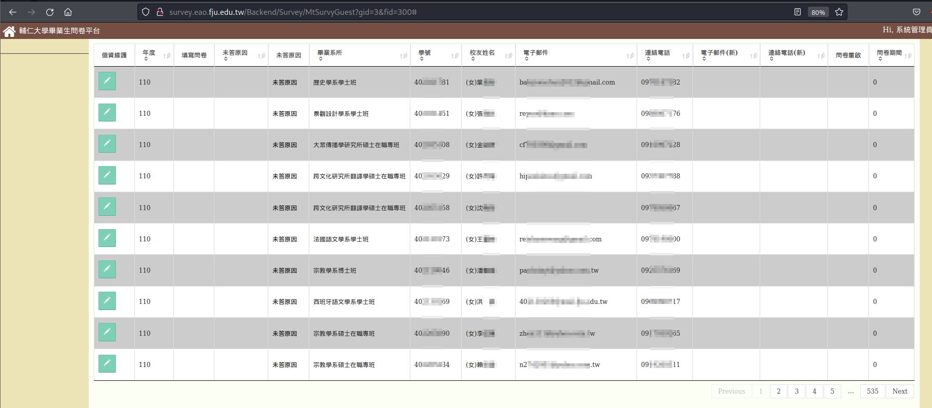Viewport: 932px width, 408px height.
Task: Edit record of 西班牙語文學系學士班 row
Action: (107, 301)
